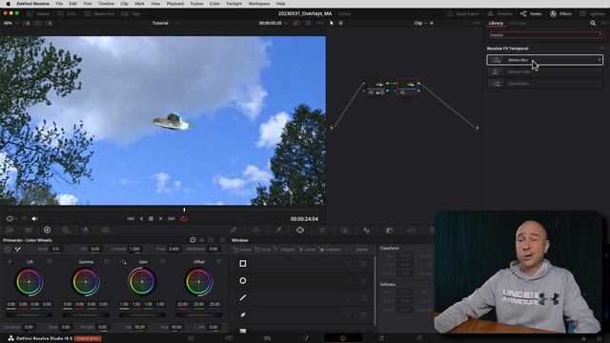Open the Clips dropdown in top toolbar
Image resolution: width=610 pixels, height=343 pixels.
point(132,13)
